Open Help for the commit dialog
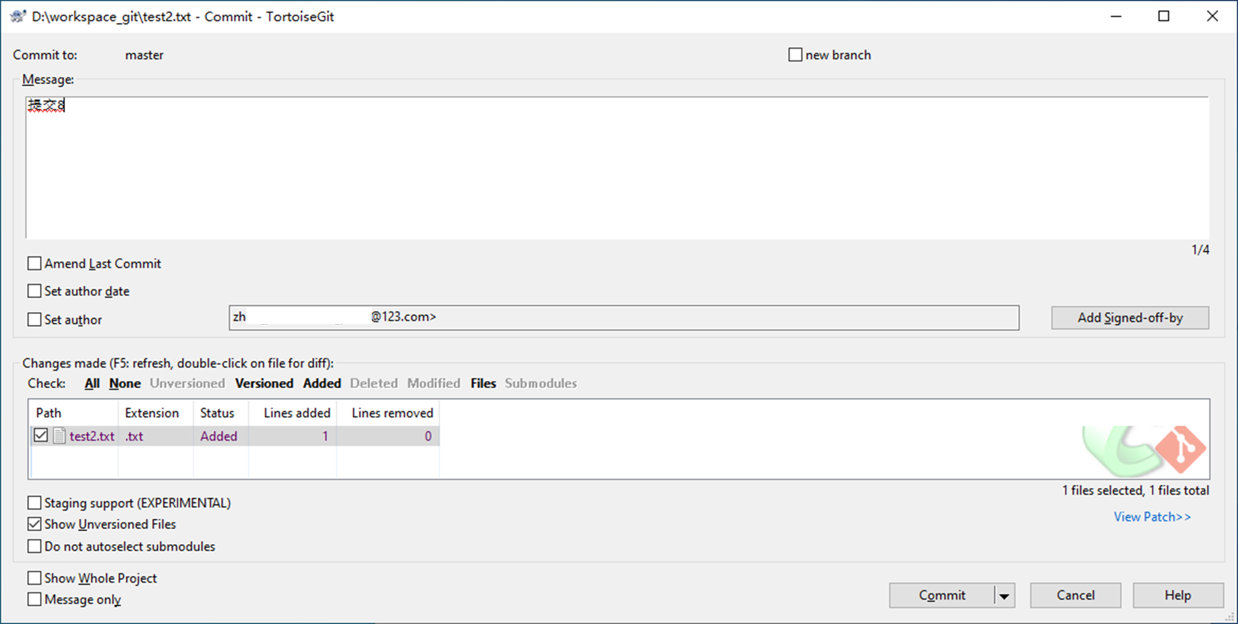 tap(1178, 596)
